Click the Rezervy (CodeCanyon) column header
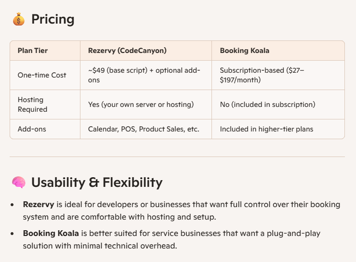Image resolution: width=356 pixels, height=262 pixels. [127, 51]
